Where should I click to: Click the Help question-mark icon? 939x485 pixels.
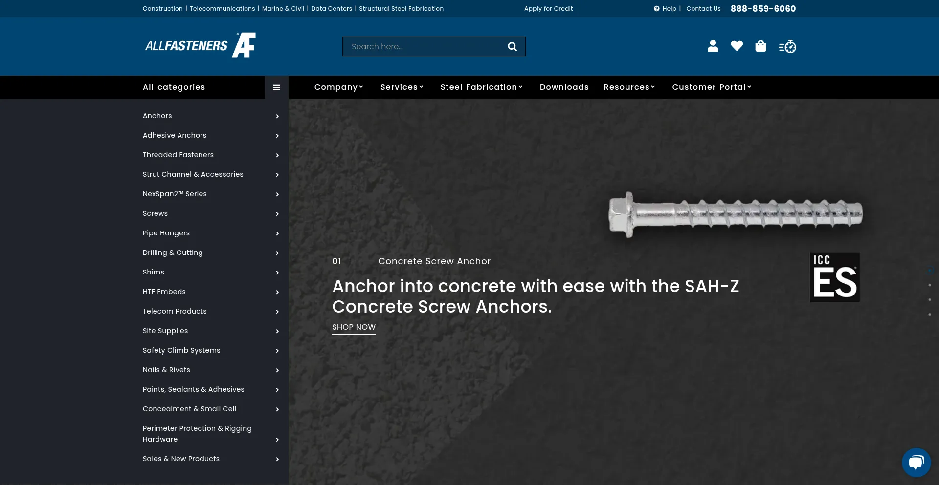point(655,8)
